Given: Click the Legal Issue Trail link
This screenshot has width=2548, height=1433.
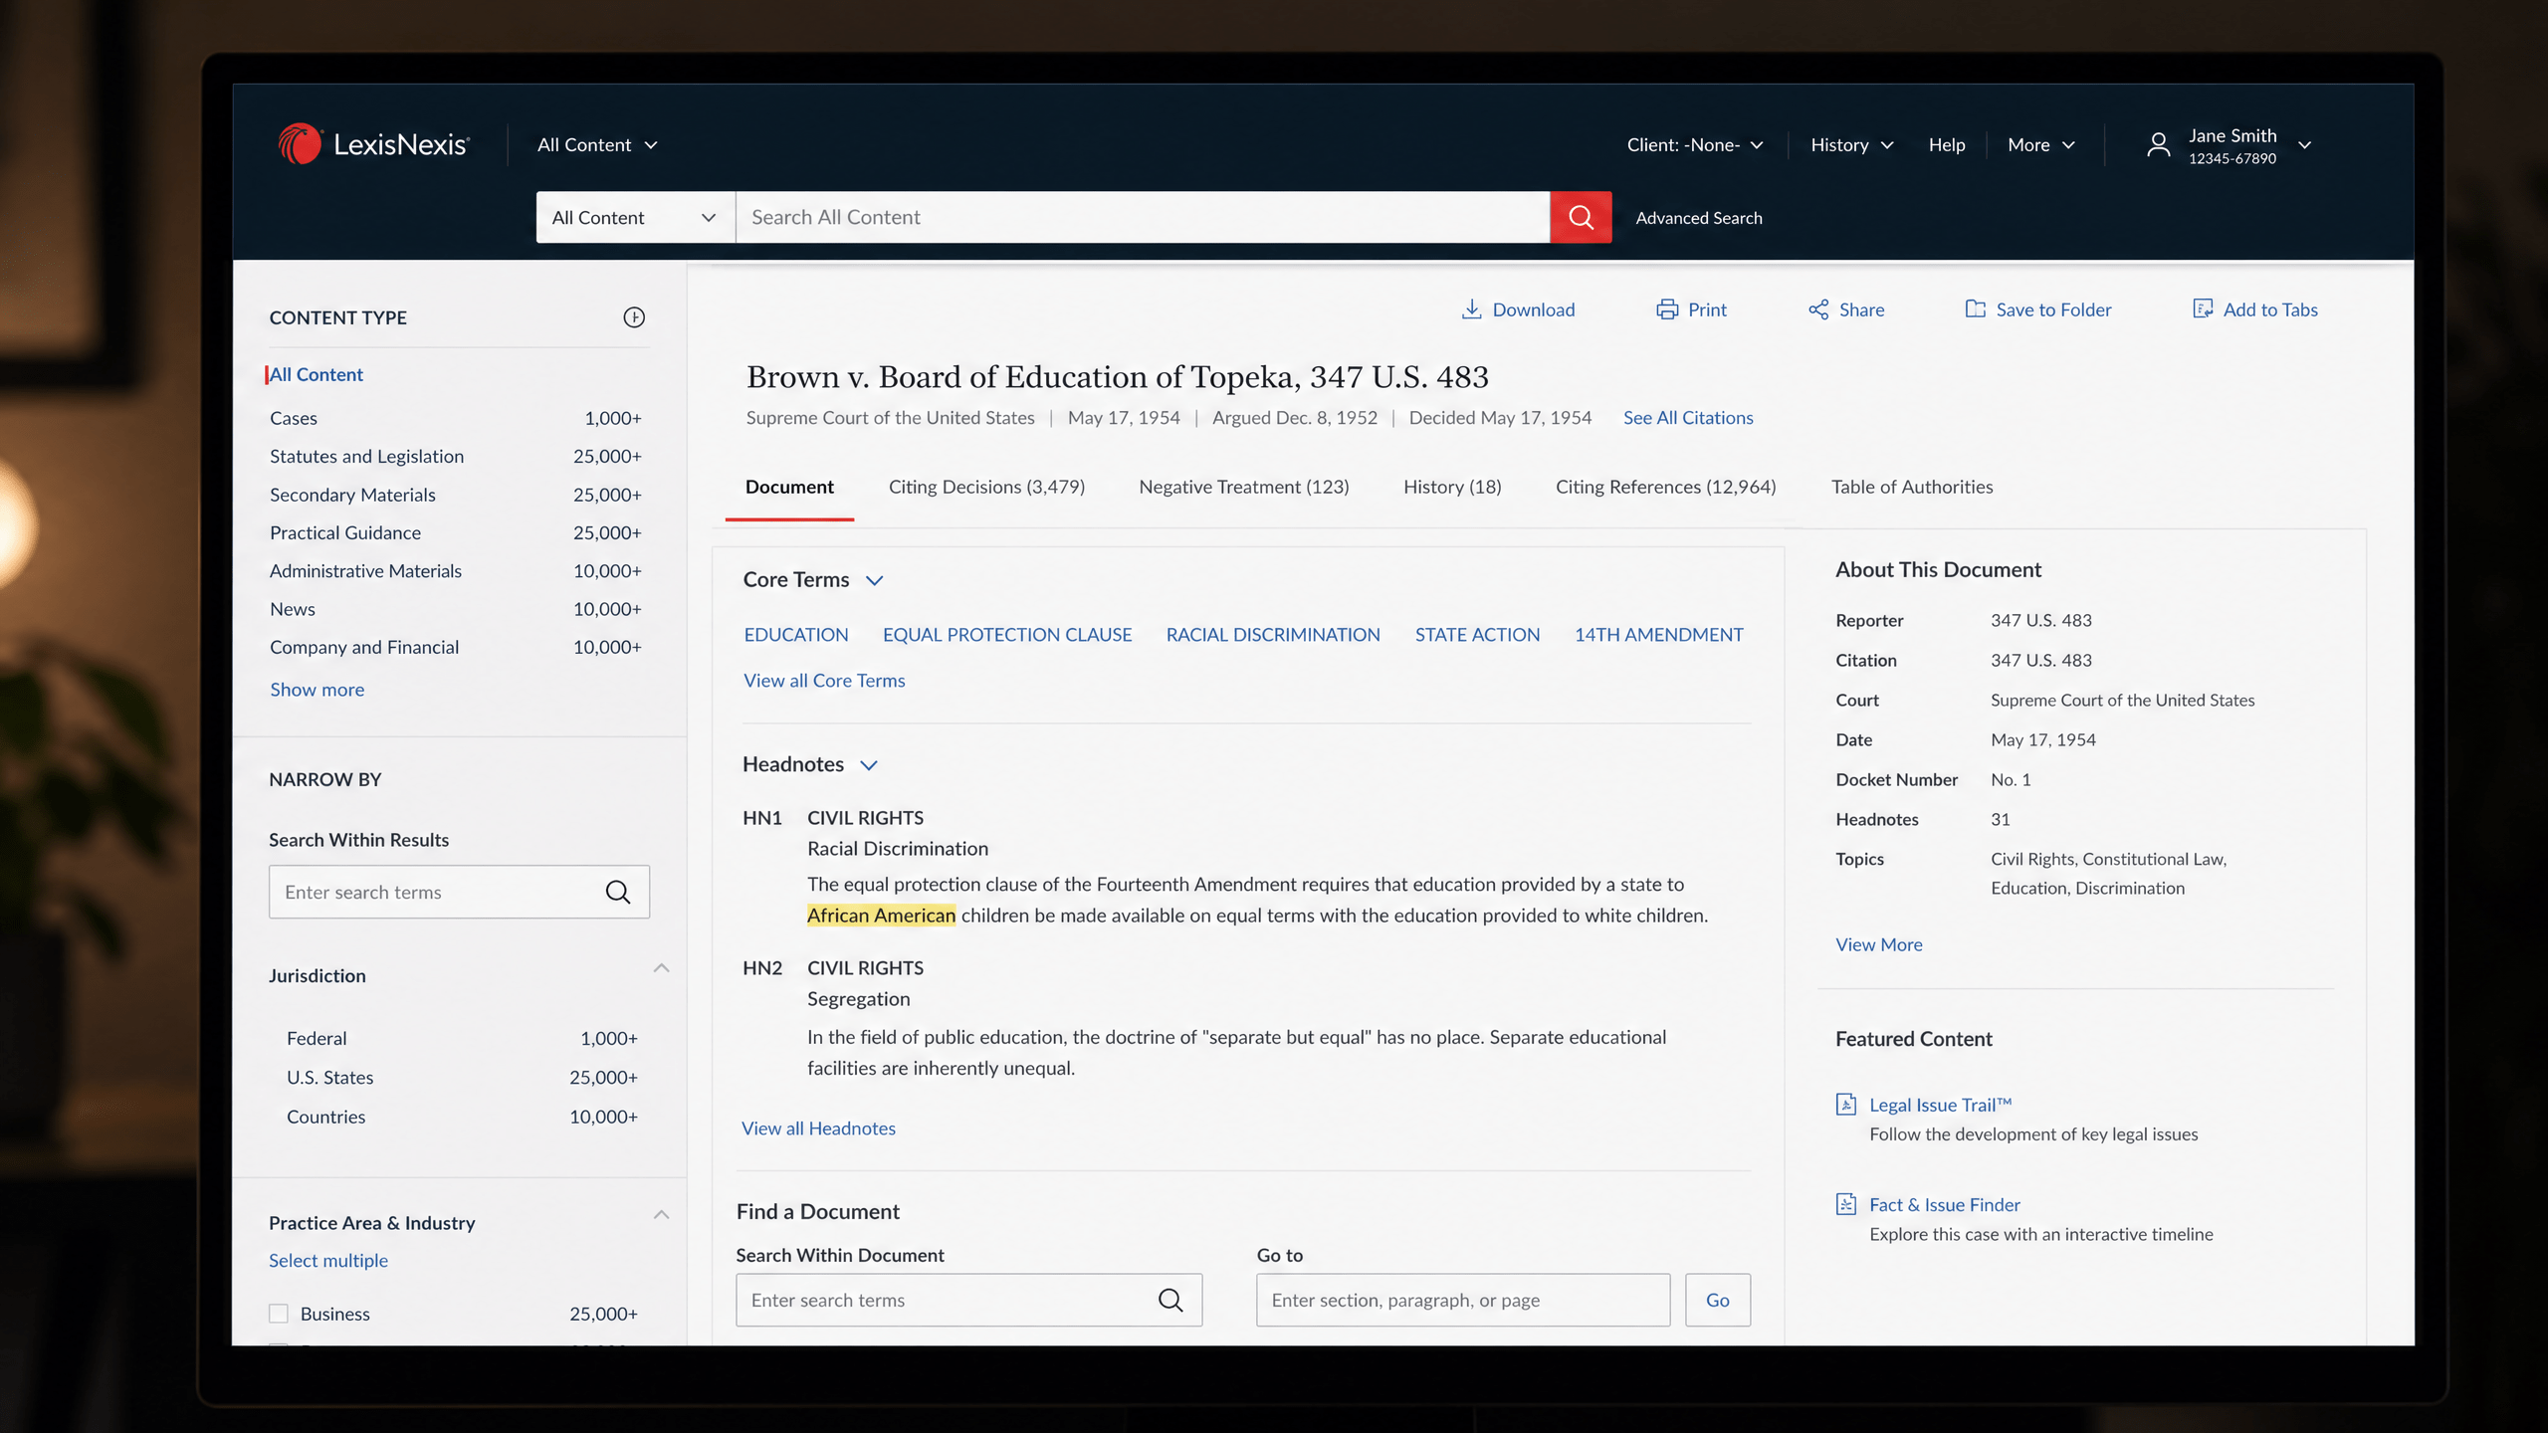Looking at the screenshot, I should coord(1941,1105).
